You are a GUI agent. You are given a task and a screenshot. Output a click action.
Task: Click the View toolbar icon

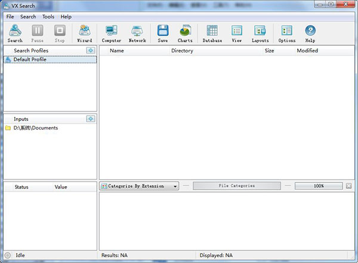tap(237, 33)
